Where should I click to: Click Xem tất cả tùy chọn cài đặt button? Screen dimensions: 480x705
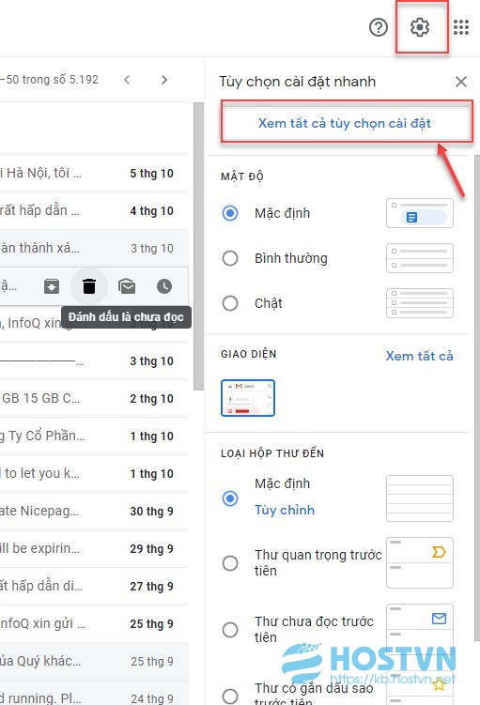(x=346, y=123)
